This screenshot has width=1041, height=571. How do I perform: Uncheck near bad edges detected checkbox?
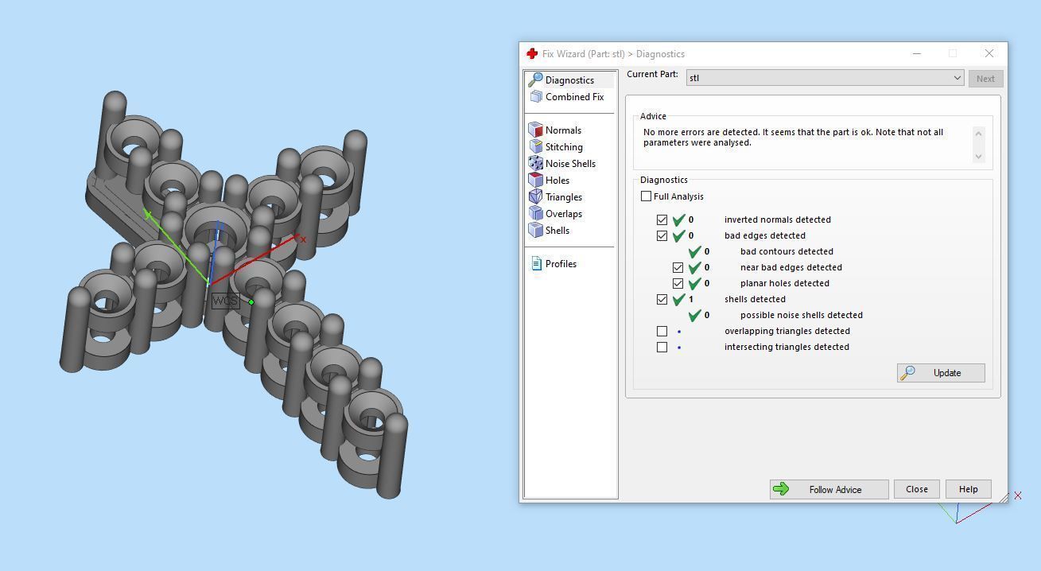[678, 267]
